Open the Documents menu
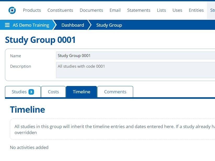 (x=91, y=10)
